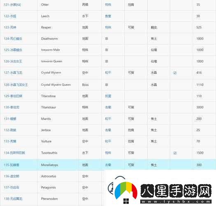Screen dimensions: 216x206
Task: Open the 125 link for Iceworm Male
Action: [x=13, y=50]
